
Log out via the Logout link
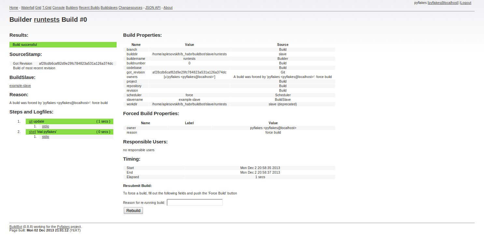click(x=466, y=3)
